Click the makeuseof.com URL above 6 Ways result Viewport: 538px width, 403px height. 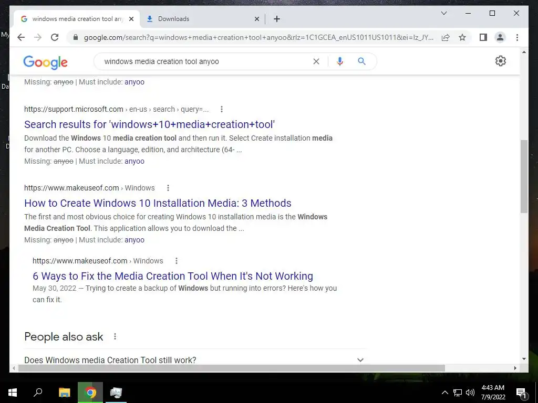pyautogui.click(x=98, y=261)
